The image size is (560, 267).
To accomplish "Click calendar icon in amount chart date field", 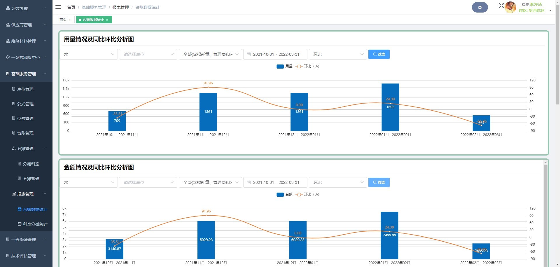I will coord(249,182).
